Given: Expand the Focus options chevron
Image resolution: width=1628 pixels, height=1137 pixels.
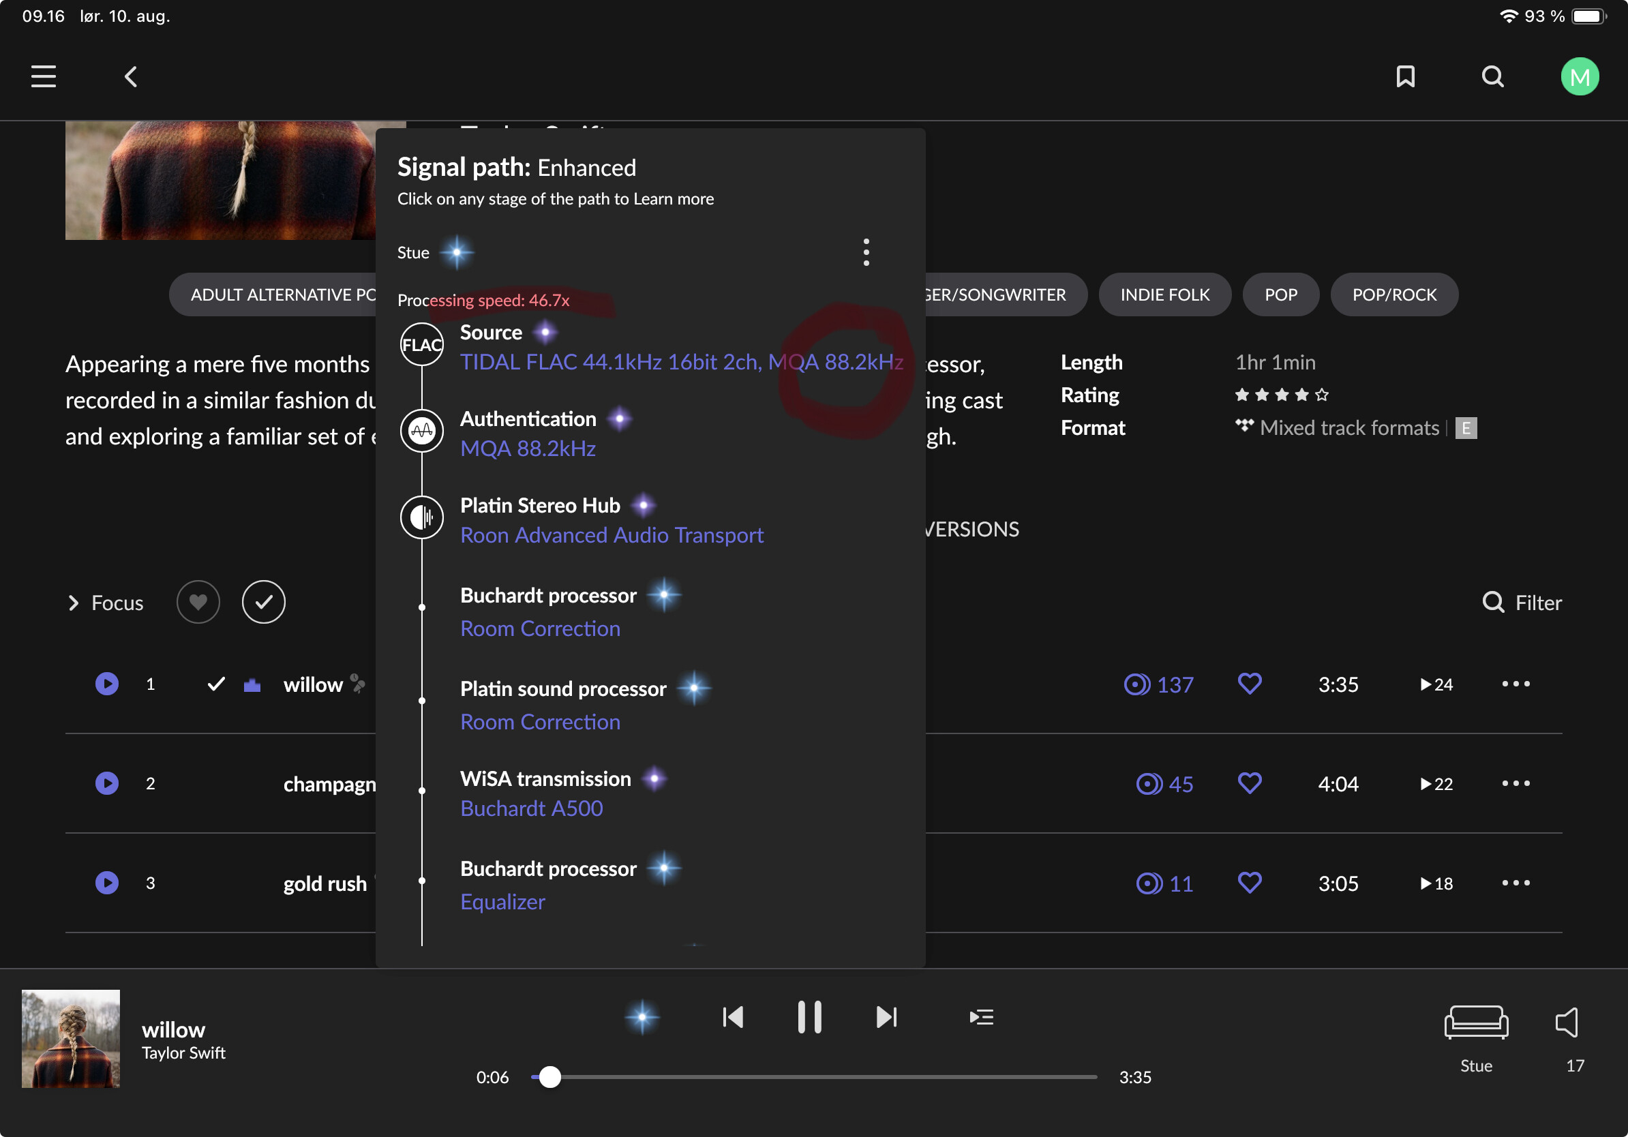Looking at the screenshot, I should click(73, 603).
